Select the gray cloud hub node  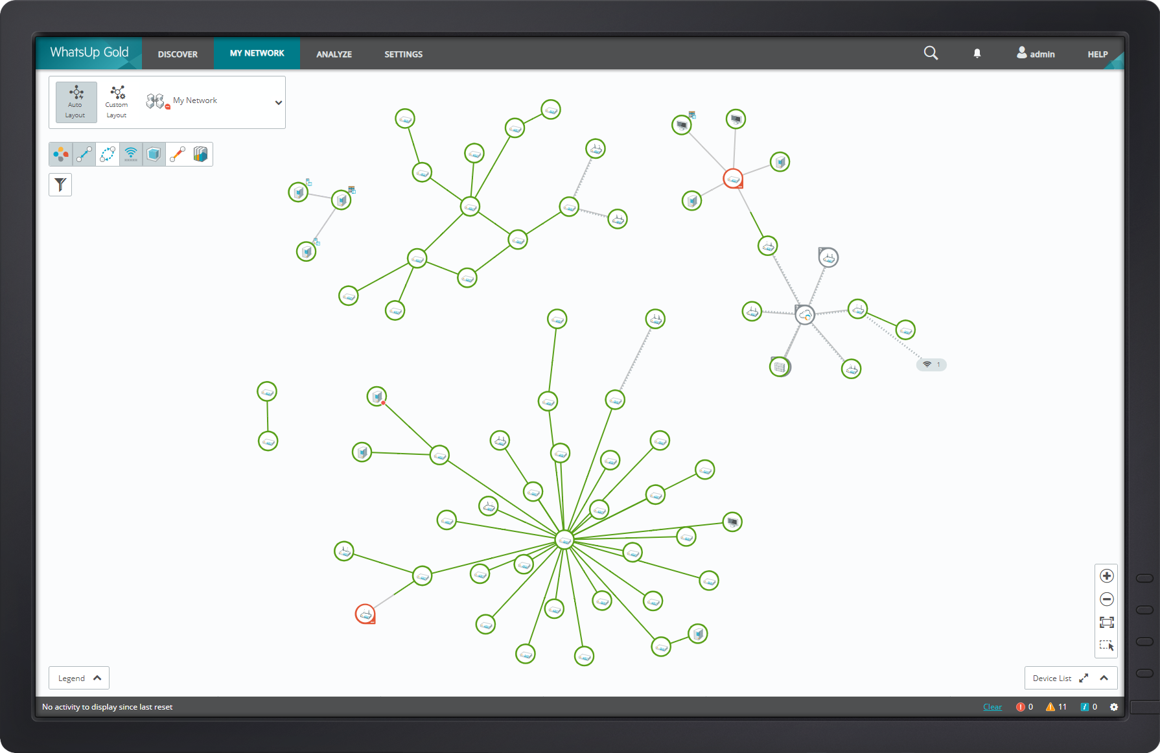[805, 315]
